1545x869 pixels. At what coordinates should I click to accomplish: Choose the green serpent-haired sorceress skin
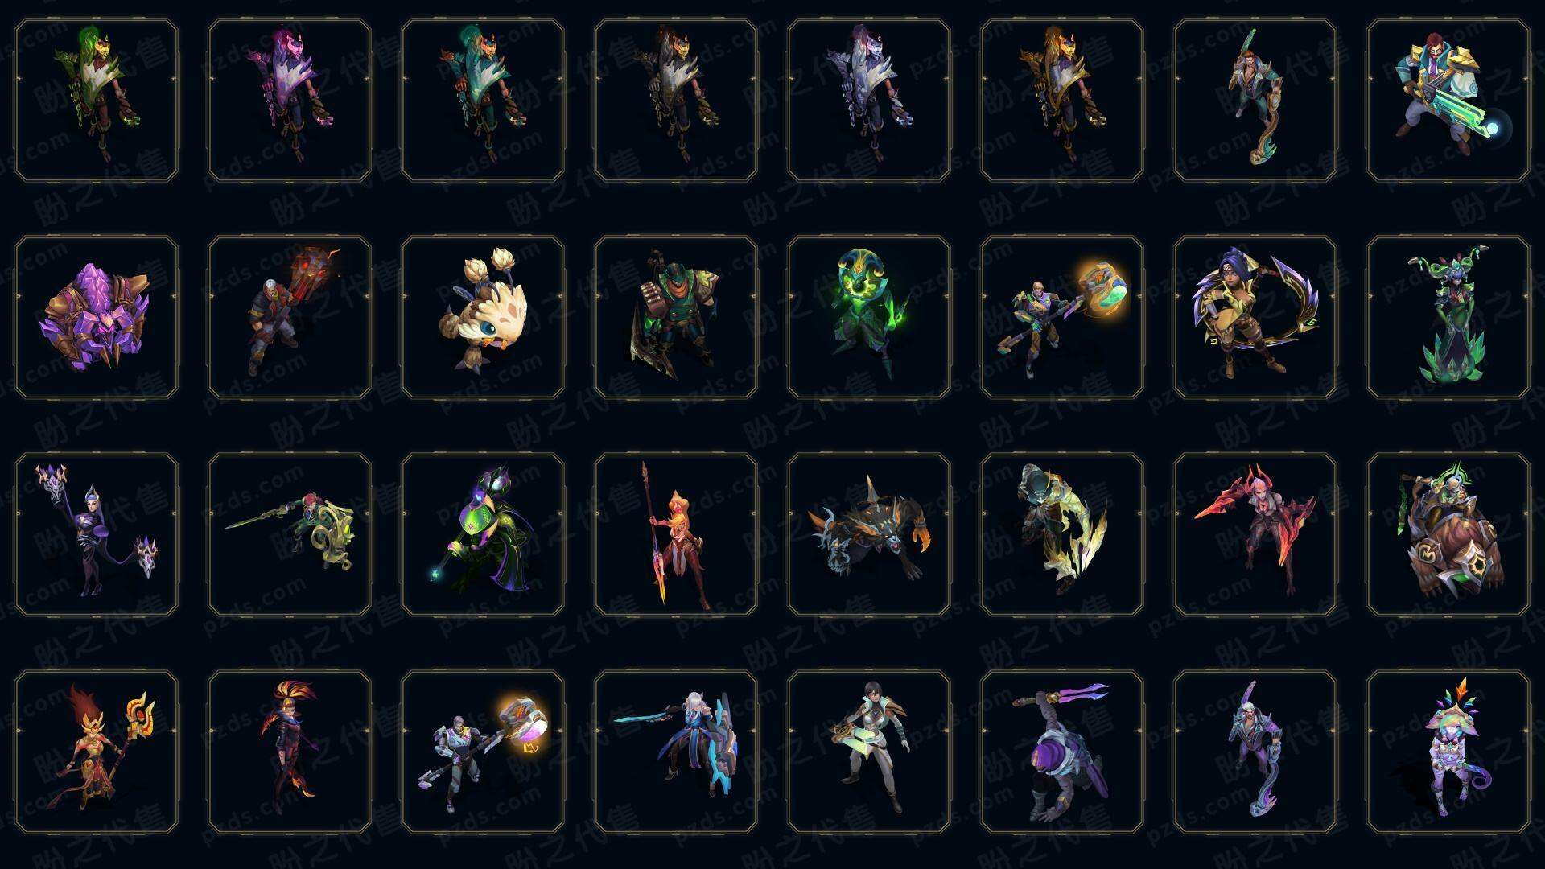point(1448,317)
